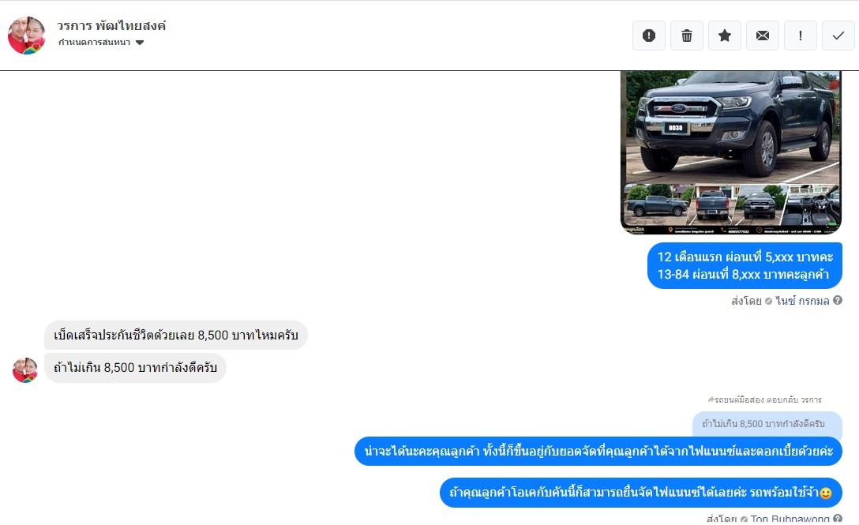Flag conversation with plain exclamation mark icon
Viewport: 859px width, 525px height.
click(x=801, y=36)
